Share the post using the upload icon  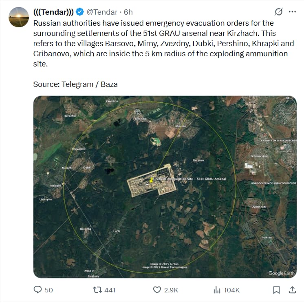pos(292,290)
